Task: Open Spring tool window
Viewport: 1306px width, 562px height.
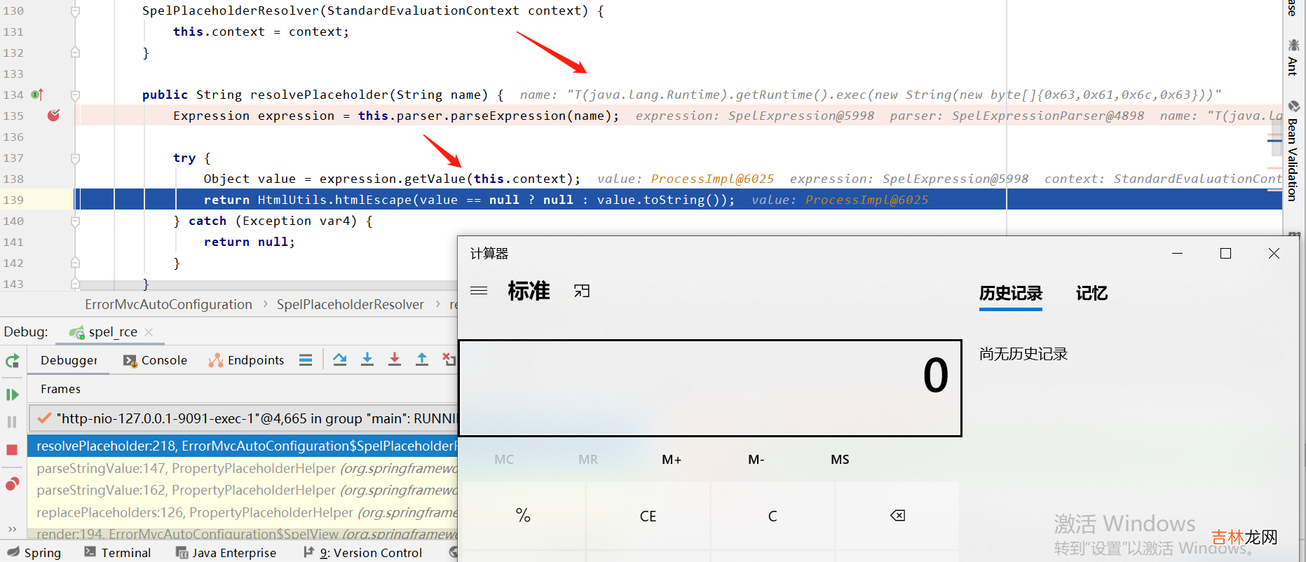Action: tap(34, 552)
